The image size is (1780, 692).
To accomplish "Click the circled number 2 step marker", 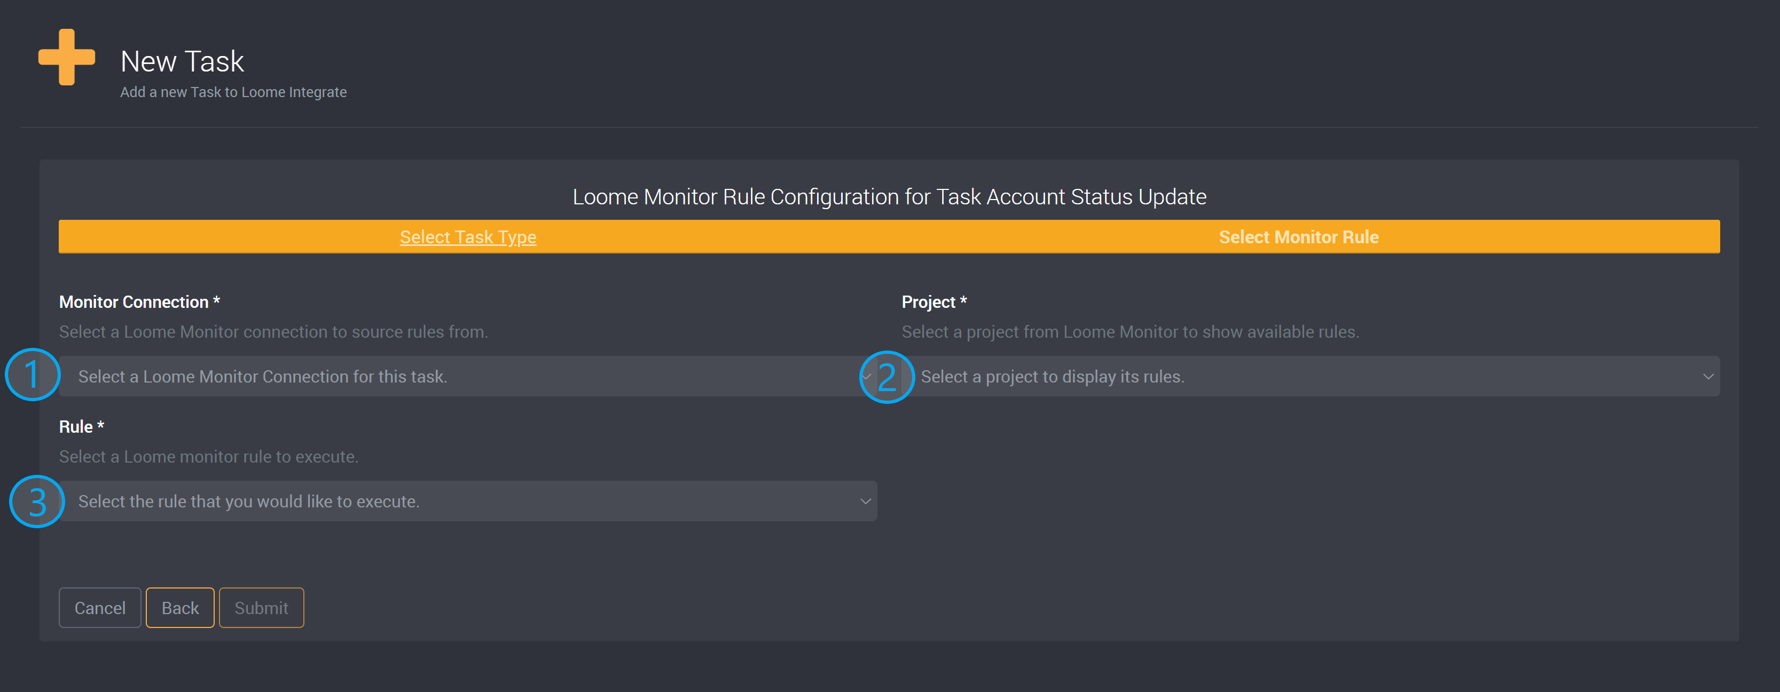I will (887, 377).
